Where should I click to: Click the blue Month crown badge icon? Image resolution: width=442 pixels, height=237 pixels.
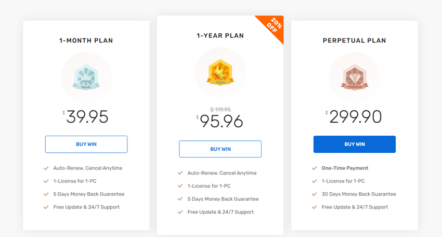click(86, 77)
